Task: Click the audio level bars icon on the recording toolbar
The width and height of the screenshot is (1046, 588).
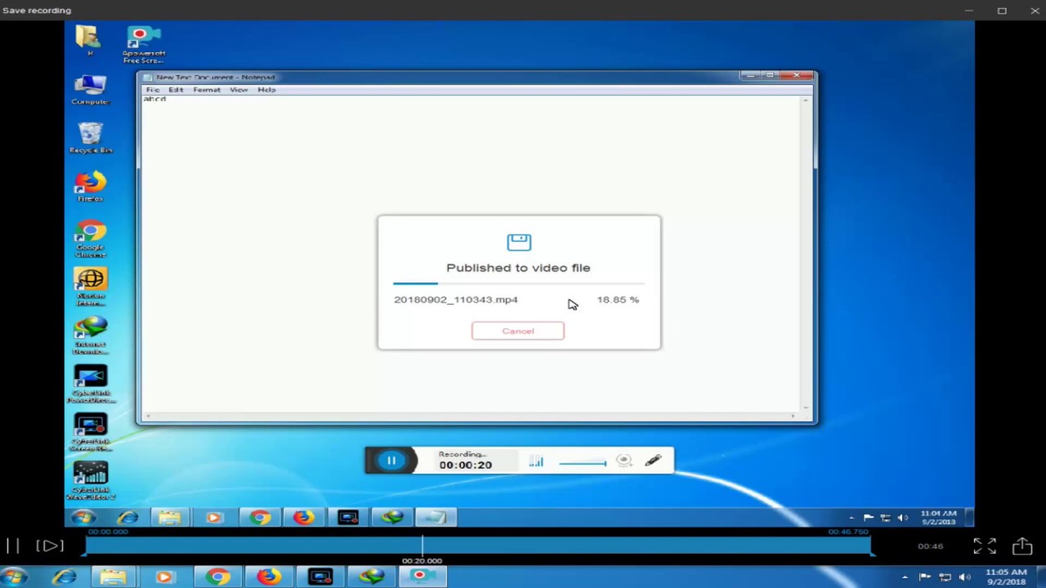Action: pos(536,461)
